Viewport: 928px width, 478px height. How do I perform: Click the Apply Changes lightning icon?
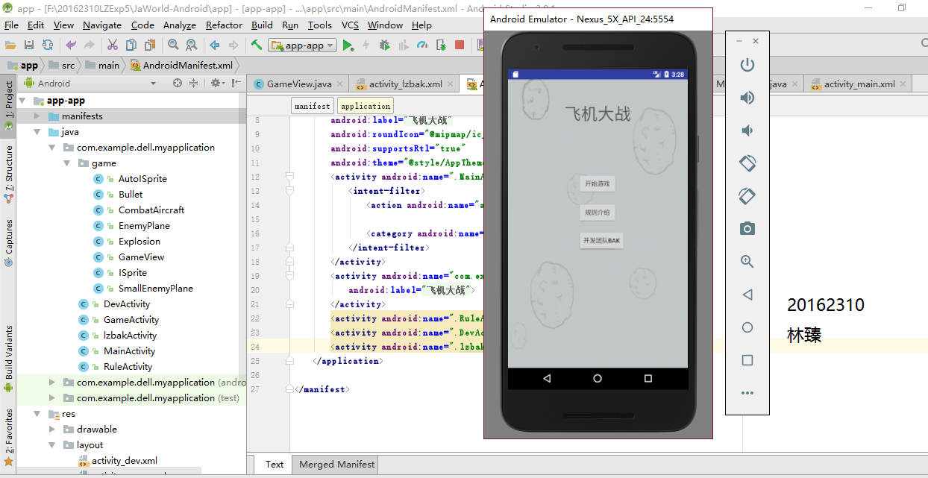coord(366,45)
